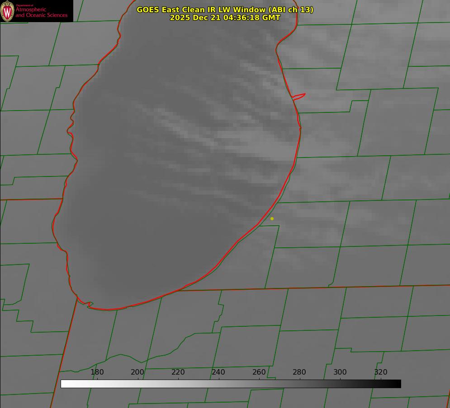The image size is (450, 408).
Task: Click the 2025 Dec 21 04:36:18 GMT timestamp
Action: click(225, 18)
